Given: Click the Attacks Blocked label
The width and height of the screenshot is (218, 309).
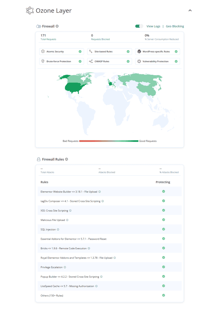Looking at the screenshot, I should pyautogui.click(x=107, y=172).
